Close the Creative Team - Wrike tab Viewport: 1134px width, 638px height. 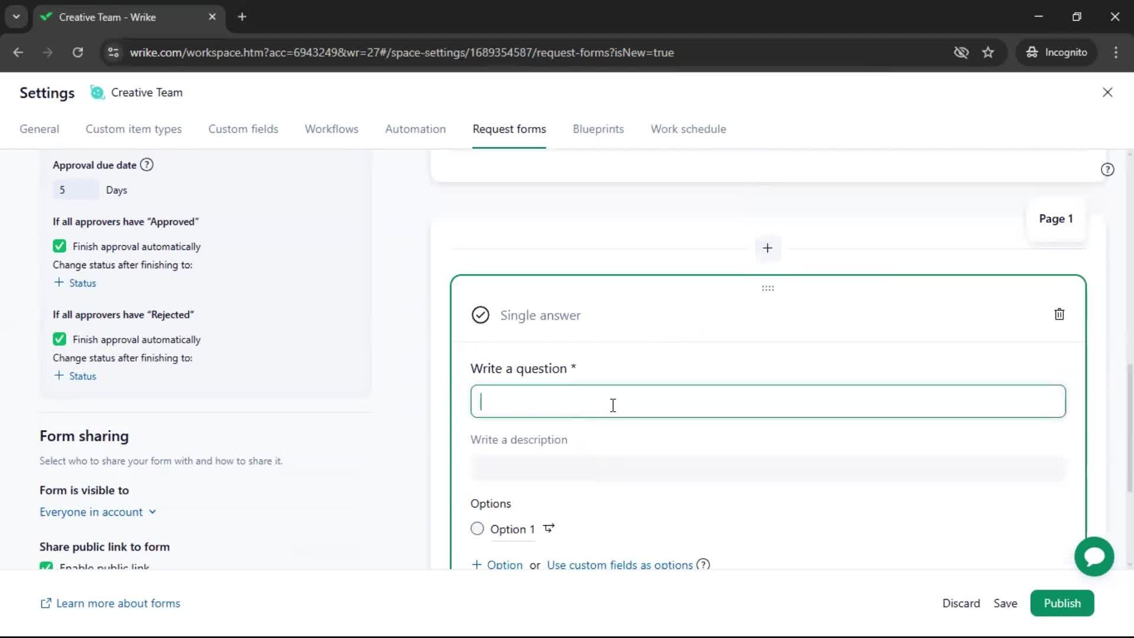coord(212,17)
